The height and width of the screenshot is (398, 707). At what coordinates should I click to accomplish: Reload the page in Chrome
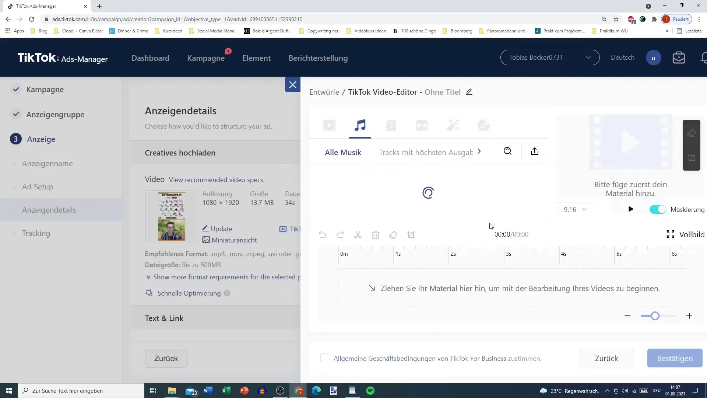pos(32,19)
